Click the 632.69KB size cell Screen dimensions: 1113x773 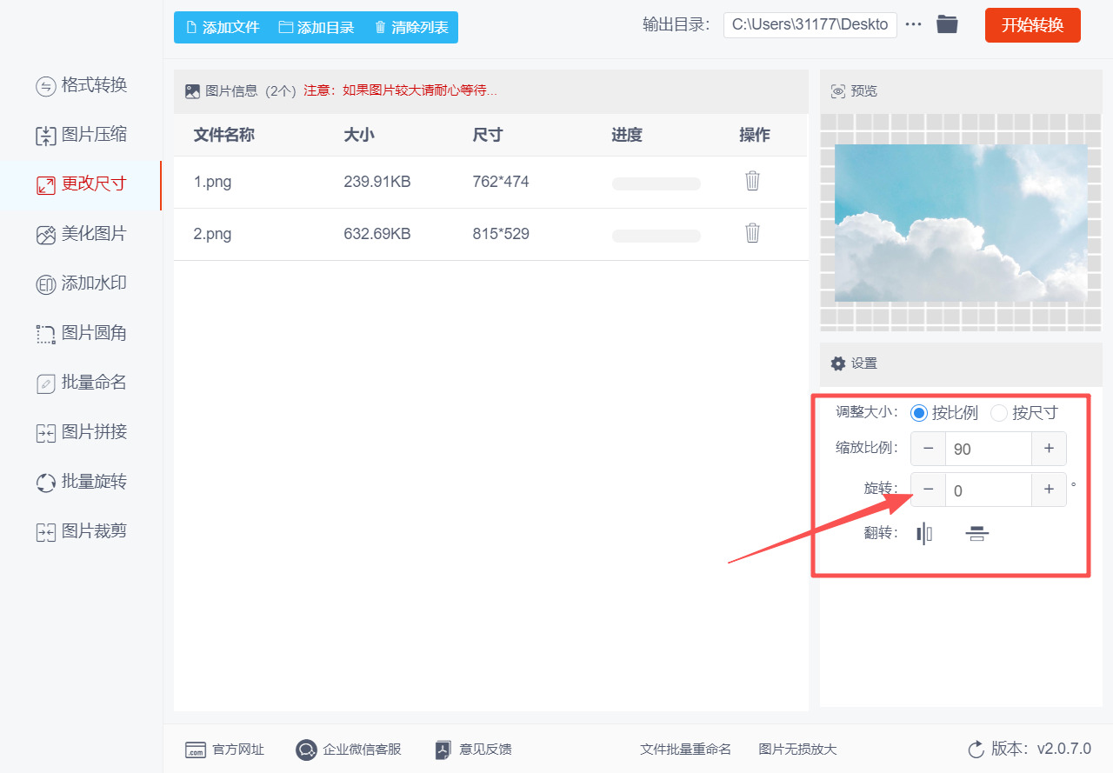pos(377,234)
